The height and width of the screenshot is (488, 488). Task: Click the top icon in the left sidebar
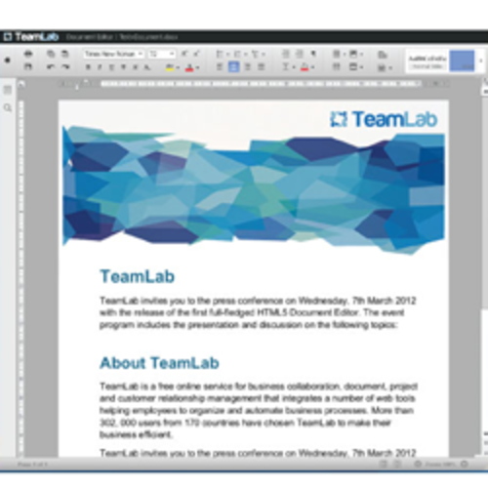pyautogui.click(x=8, y=90)
